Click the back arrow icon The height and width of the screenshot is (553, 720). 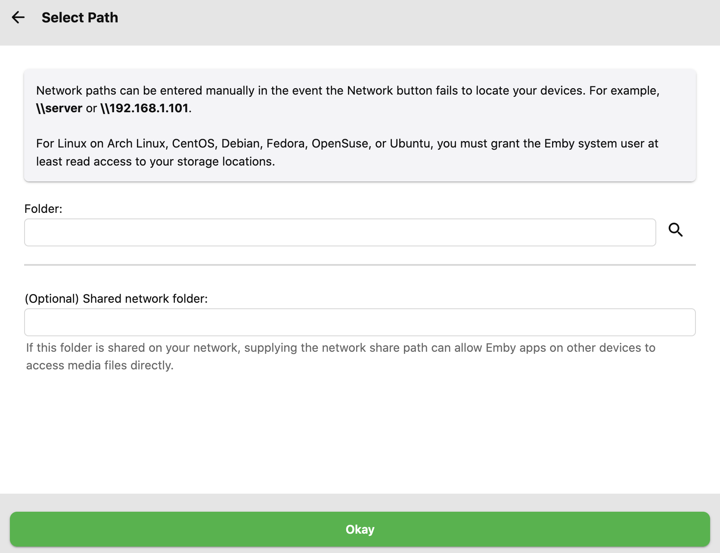click(18, 18)
